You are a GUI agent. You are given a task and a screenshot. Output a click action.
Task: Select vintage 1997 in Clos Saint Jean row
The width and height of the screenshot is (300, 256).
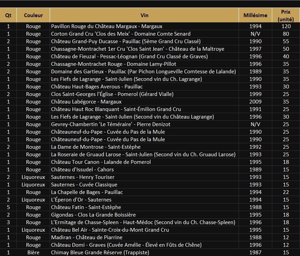[x=255, y=49]
